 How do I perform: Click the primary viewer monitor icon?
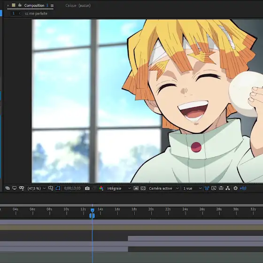pos(15,188)
